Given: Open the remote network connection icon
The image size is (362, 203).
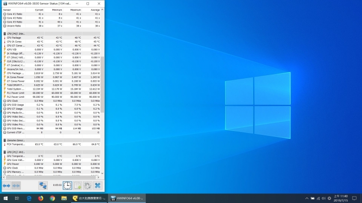Looking at the screenshot, I should (43, 185).
